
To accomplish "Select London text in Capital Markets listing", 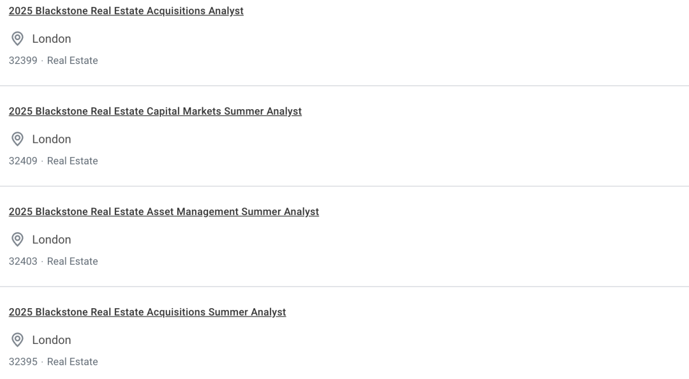I will [52, 139].
